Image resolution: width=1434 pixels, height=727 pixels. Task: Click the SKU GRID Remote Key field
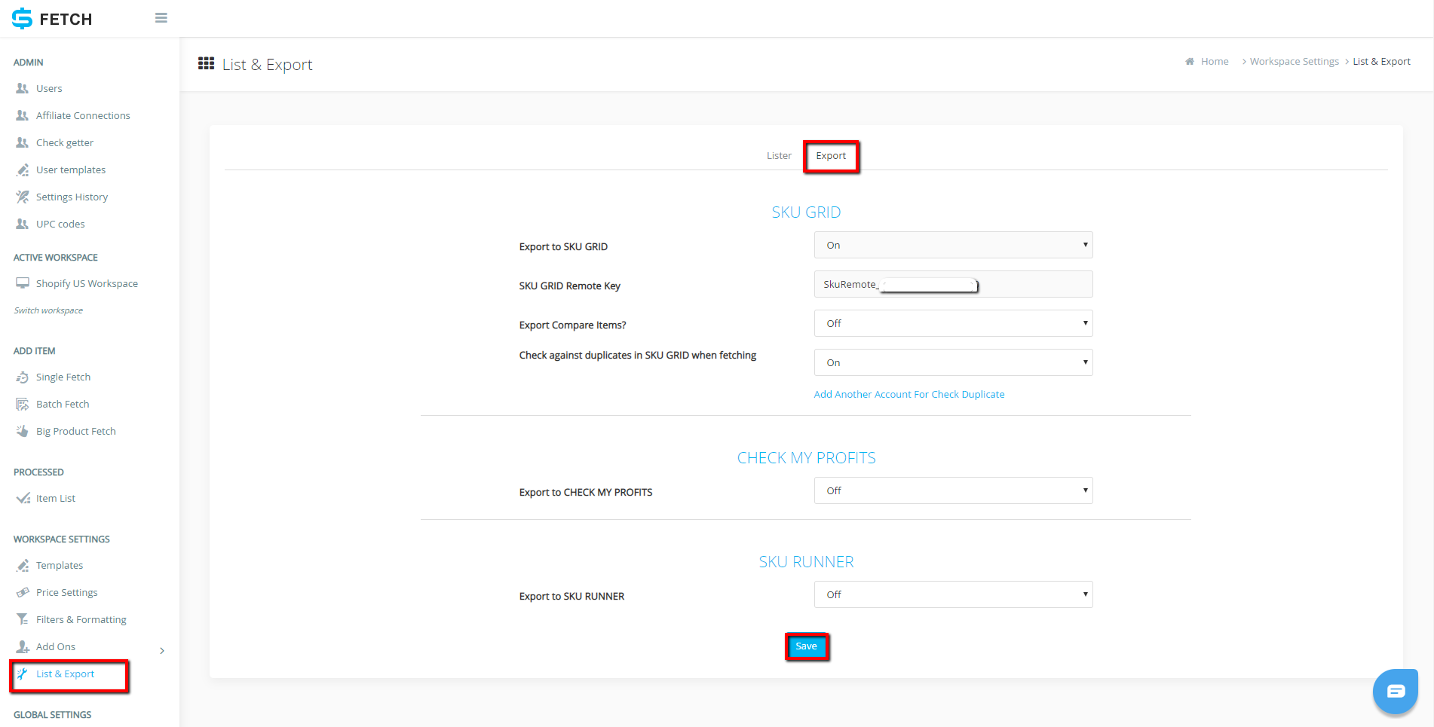(953, 284)
